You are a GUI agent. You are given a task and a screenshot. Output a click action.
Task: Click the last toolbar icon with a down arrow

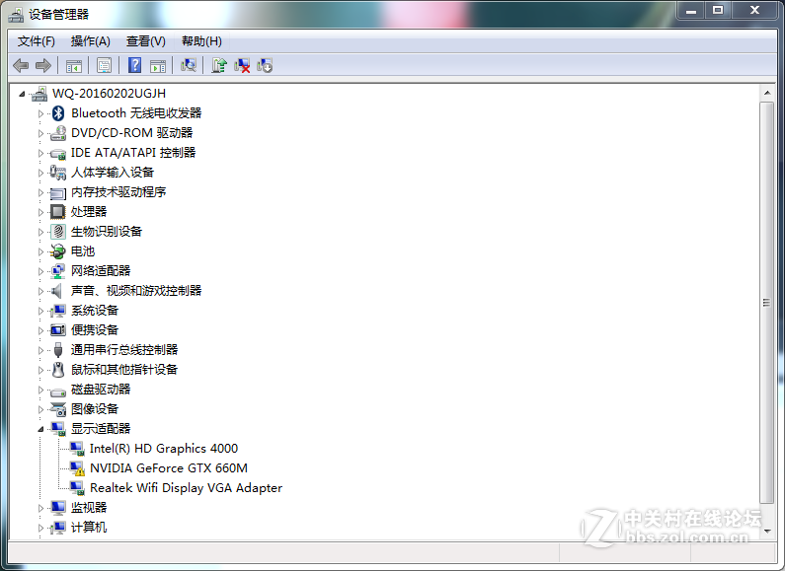click(265, 65)
